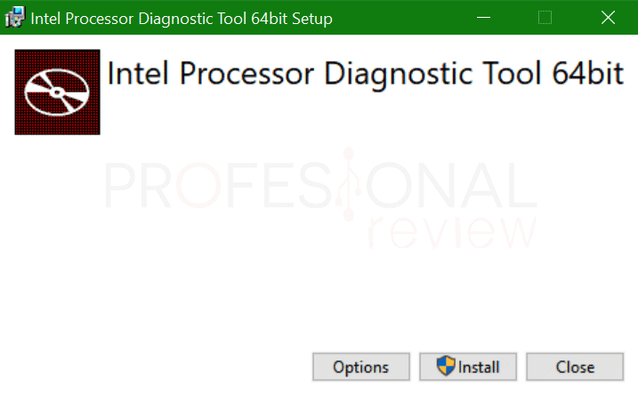
Task: Click the word Processor in the title bar
Action: 99,19
